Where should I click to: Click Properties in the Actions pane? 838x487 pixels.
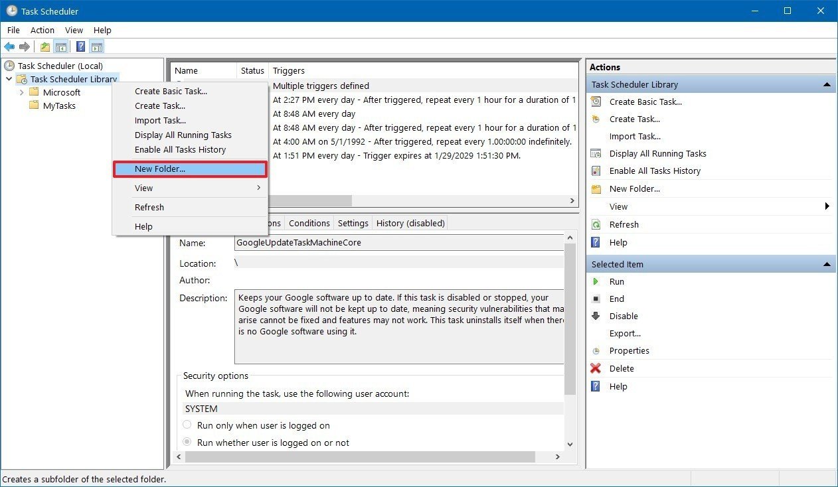pyautogui.click(x=629, y=351)
